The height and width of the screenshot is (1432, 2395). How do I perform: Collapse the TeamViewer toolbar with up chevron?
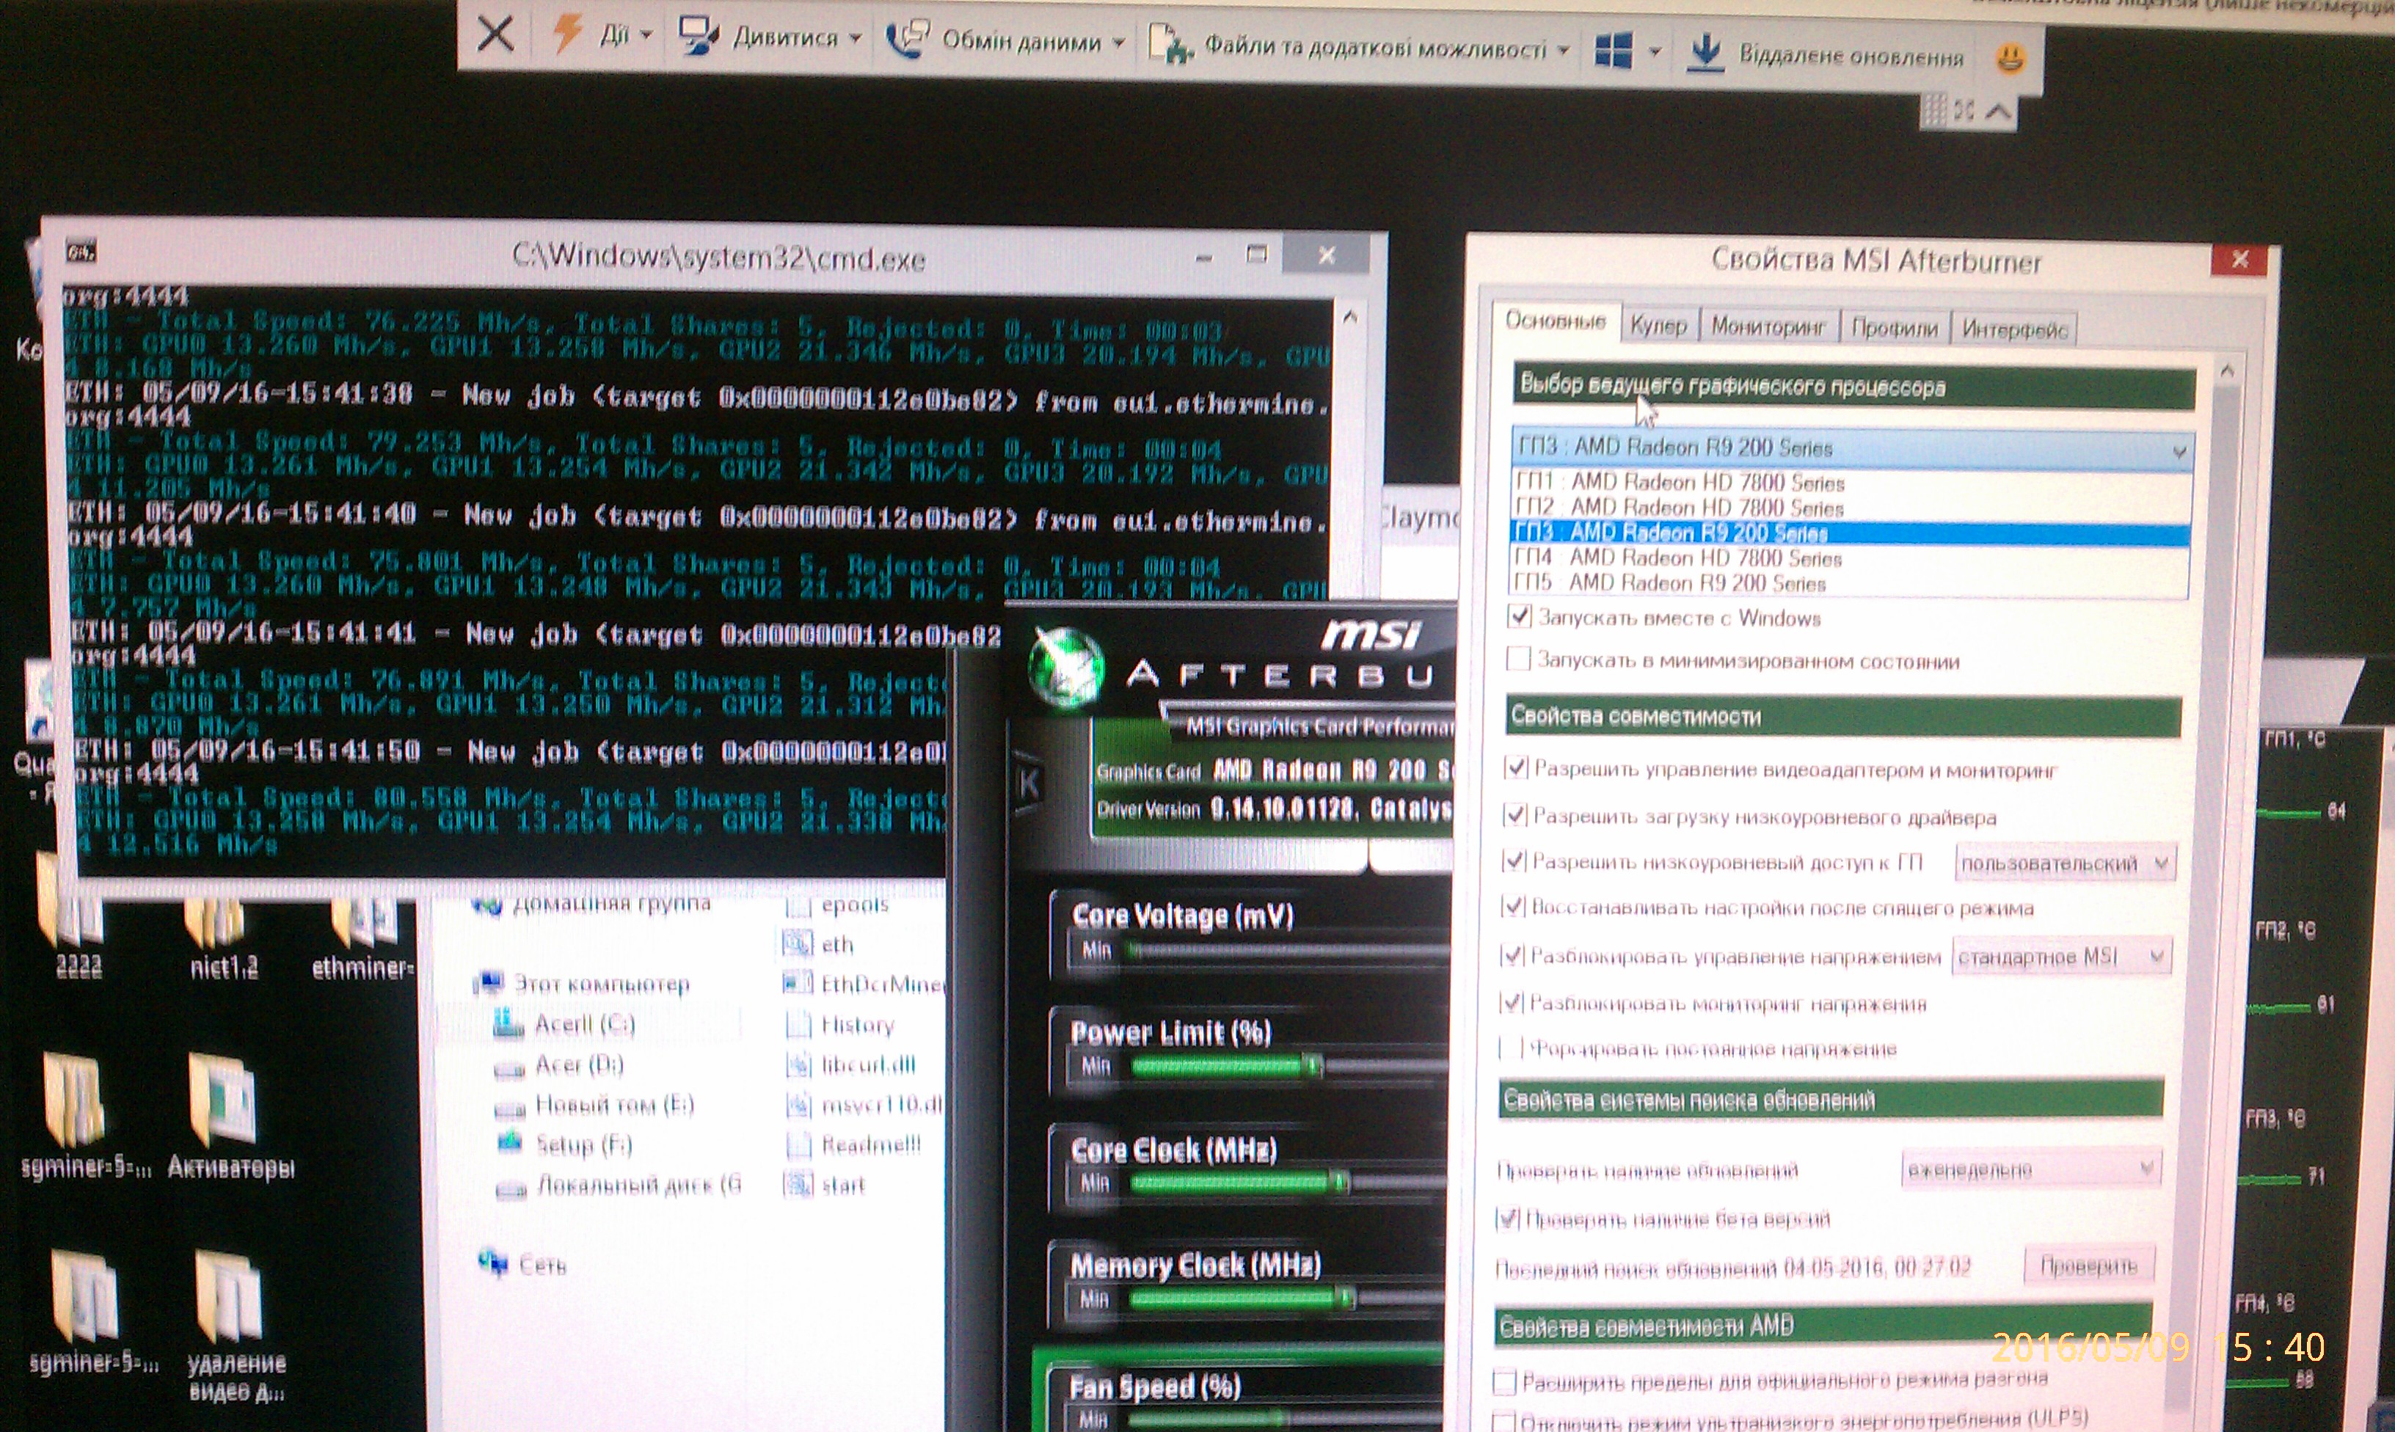1999,112
